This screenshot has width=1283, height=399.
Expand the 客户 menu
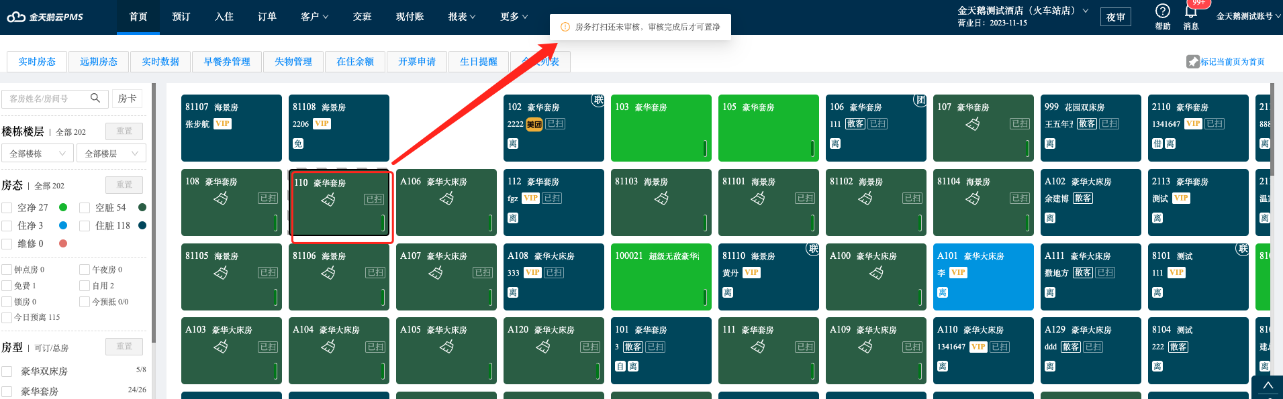pyautogui.click(x=314, y=17)
